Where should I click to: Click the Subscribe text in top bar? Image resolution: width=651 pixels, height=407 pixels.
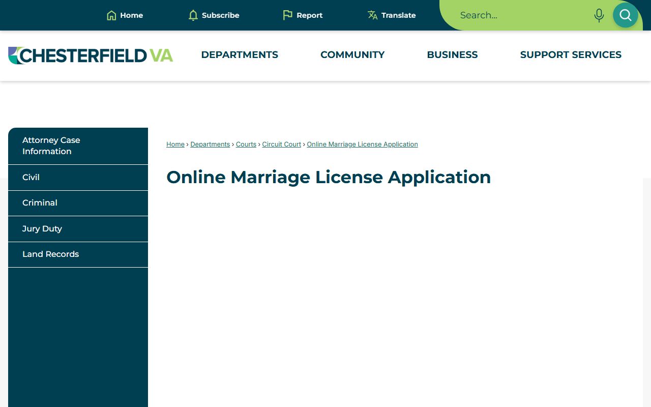221,15
